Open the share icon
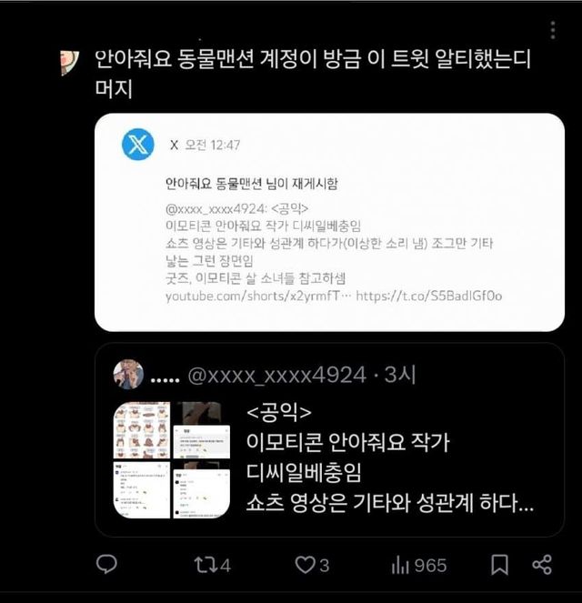Viewport: 582px width, 603px height. (x=542, y=565)
